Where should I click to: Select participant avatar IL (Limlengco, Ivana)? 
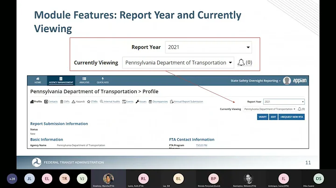[284, 179]
